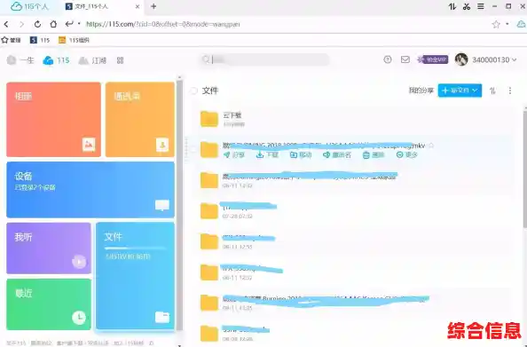Expand the 新文件 blue dropdown button
The height and width of the screenshot is (347, 527).
460,91
